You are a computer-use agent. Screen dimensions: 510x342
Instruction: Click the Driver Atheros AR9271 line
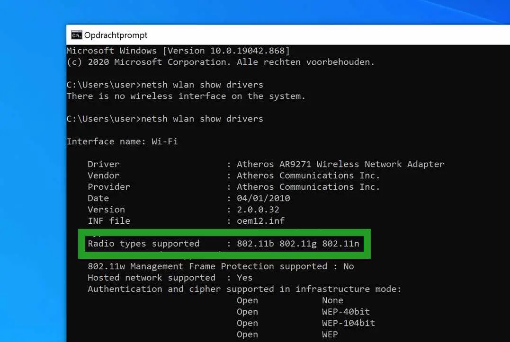(266, 164)
